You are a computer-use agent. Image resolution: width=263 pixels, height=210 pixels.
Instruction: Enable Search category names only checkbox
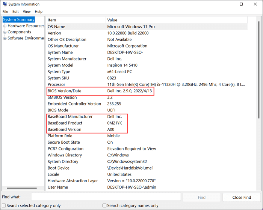104,205
